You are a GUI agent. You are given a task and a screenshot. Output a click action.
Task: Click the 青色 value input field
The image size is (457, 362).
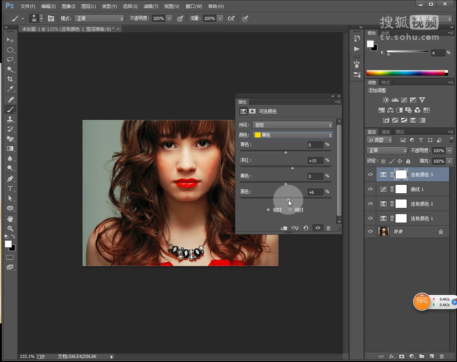pyautogui.click(x=315, y=145)
